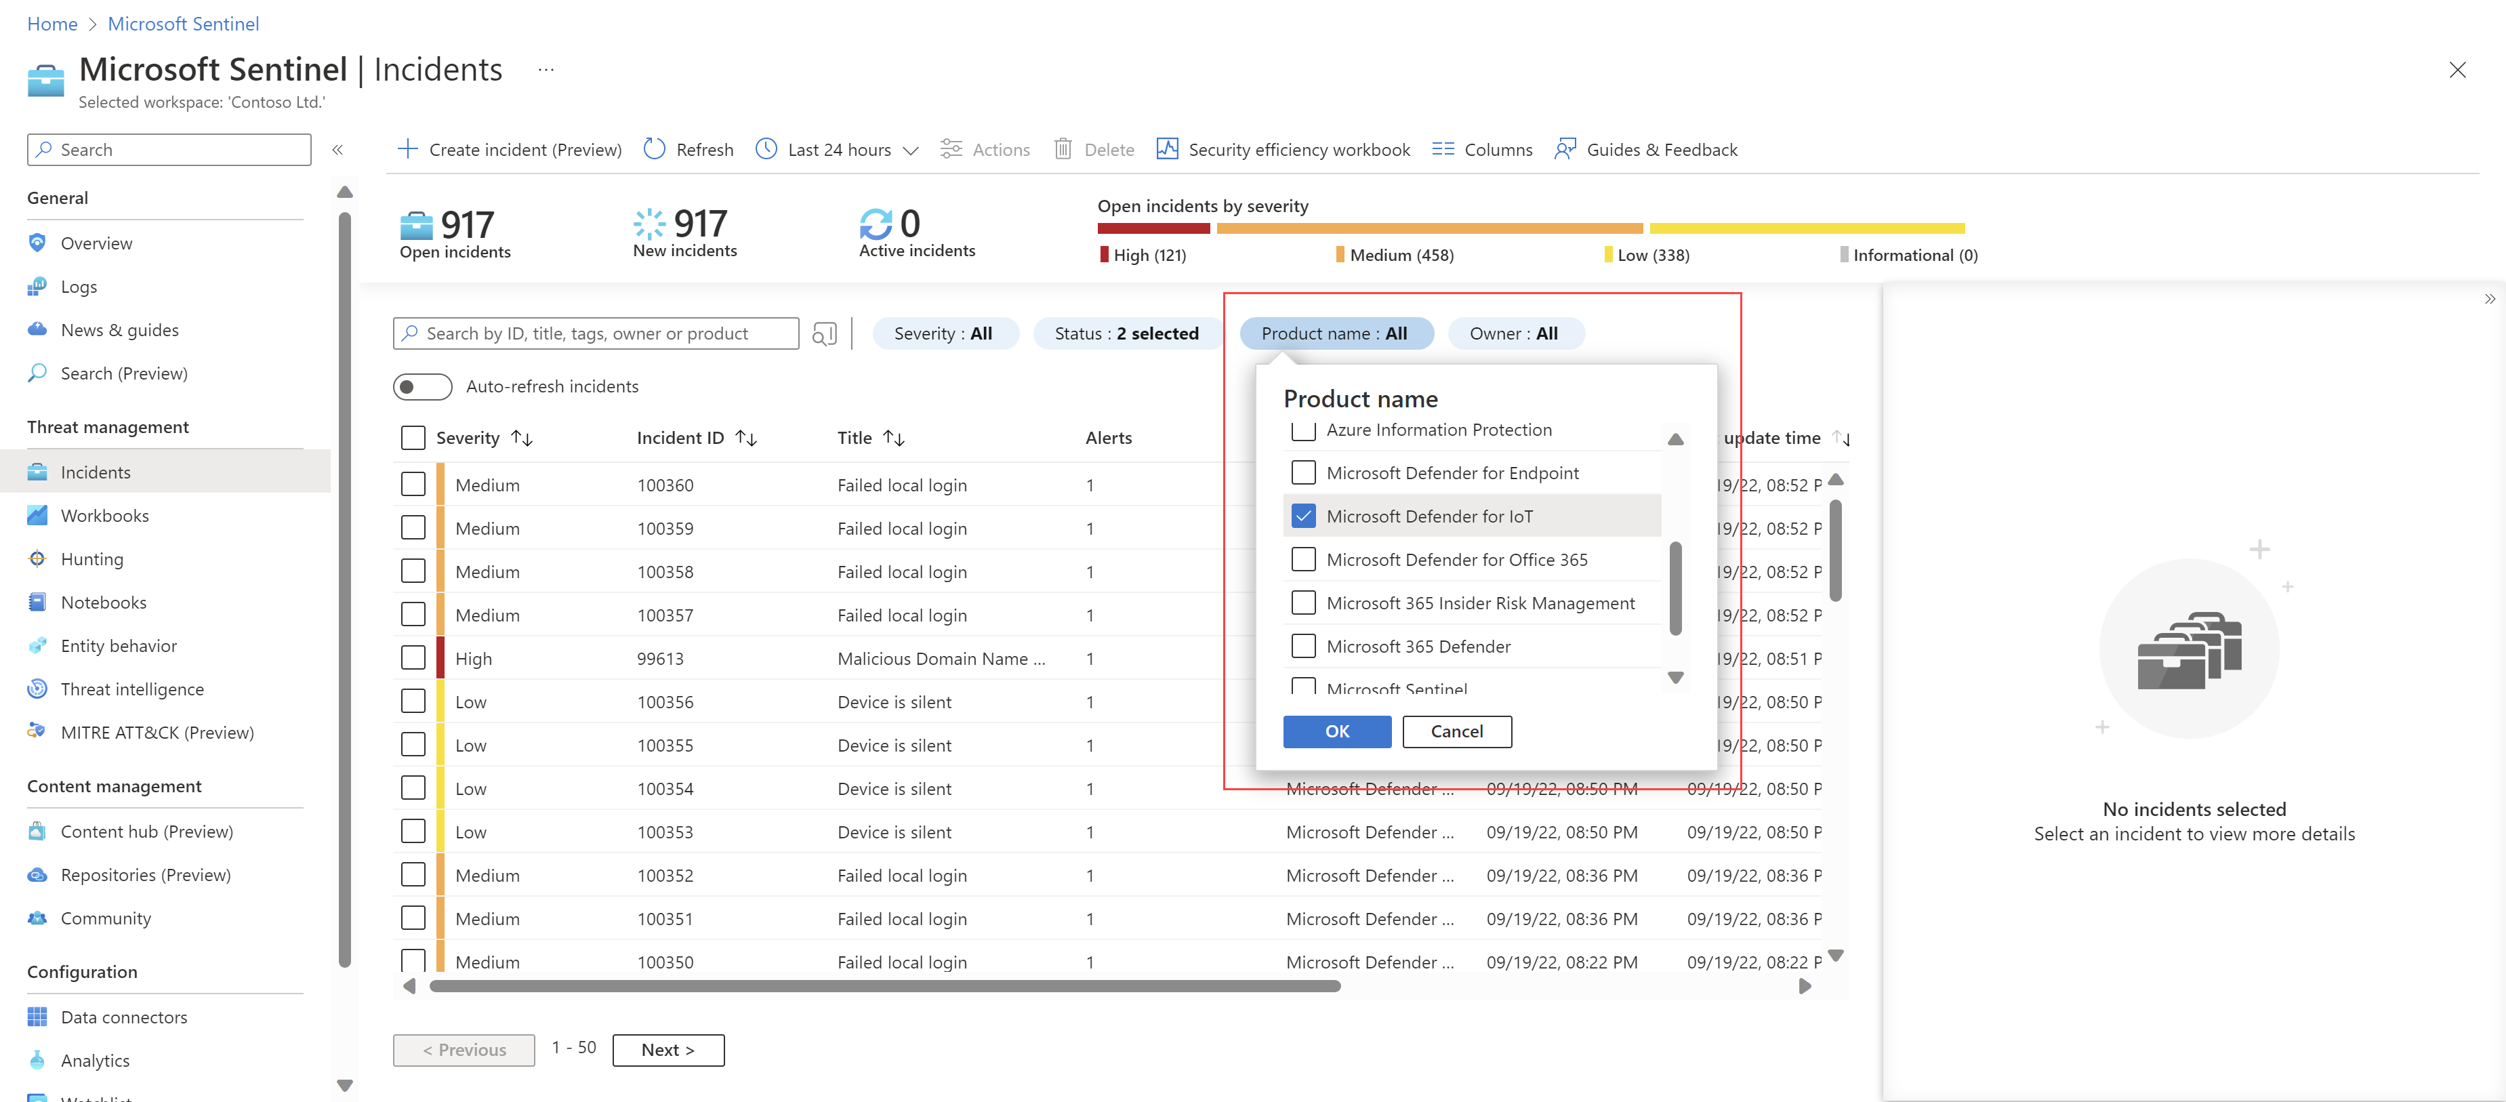
Task: Navigate to Home via breadcrumb
Action: (53, 23)
